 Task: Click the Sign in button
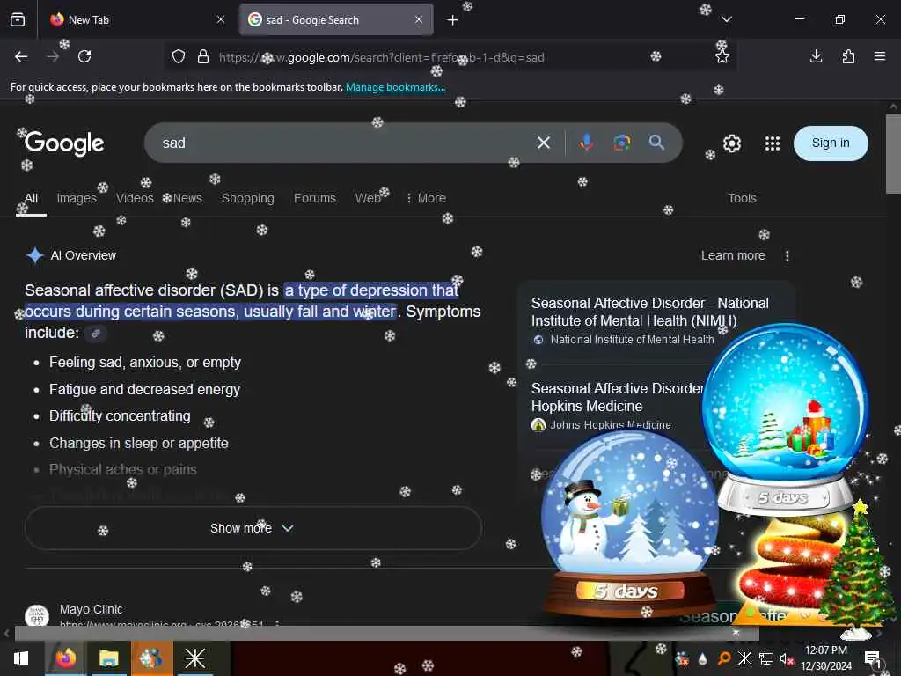tap(831, 143)
